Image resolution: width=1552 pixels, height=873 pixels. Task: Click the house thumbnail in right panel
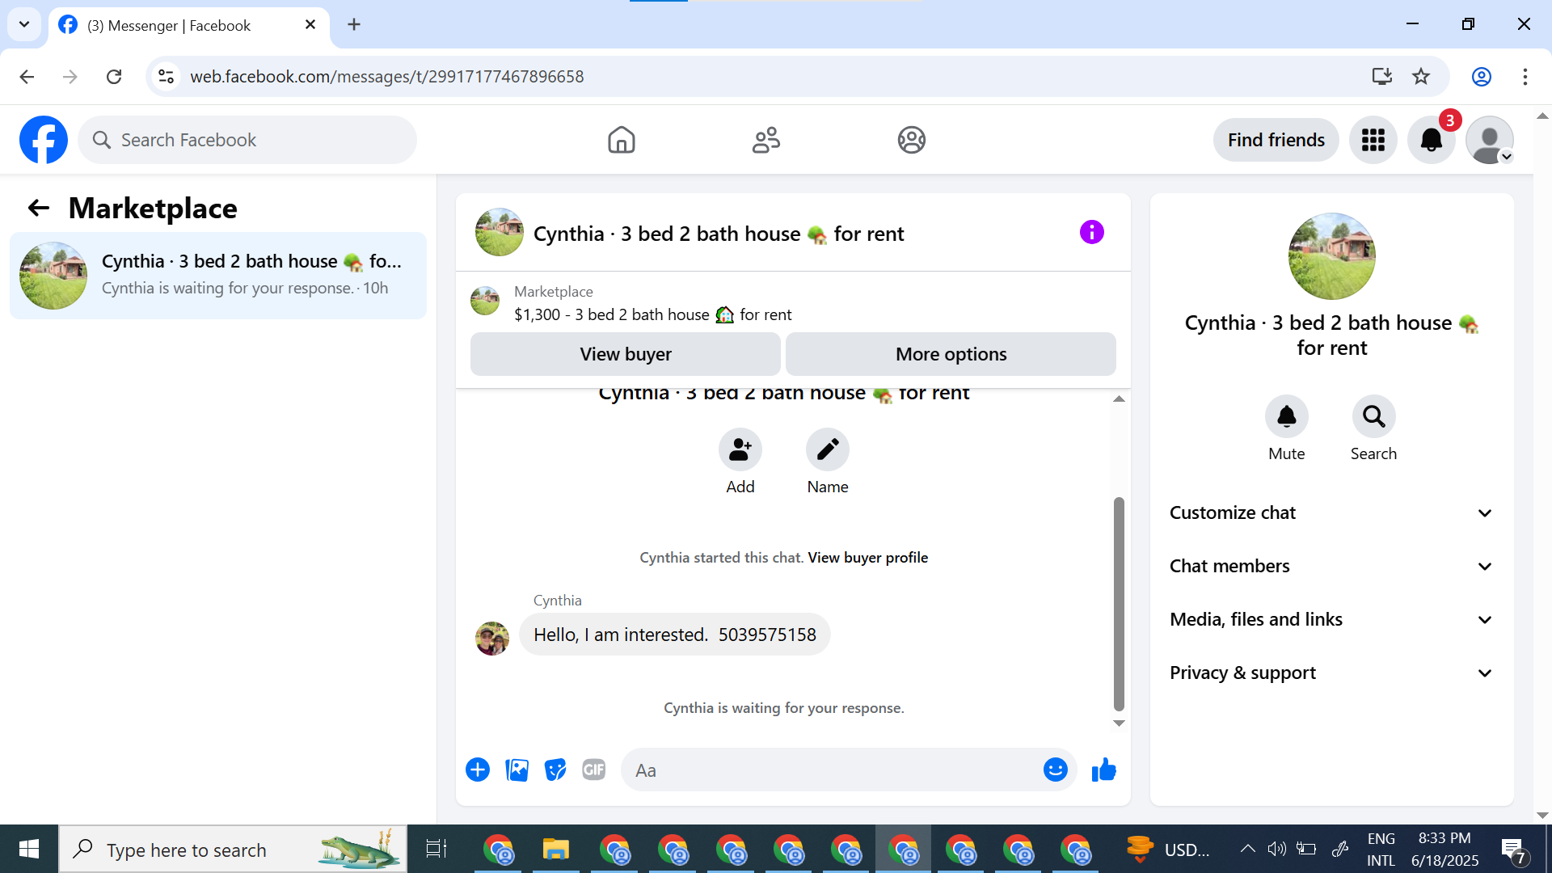tap(1331, 256)
